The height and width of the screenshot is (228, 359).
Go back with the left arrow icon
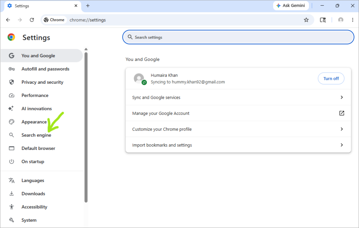coord(8,20)
